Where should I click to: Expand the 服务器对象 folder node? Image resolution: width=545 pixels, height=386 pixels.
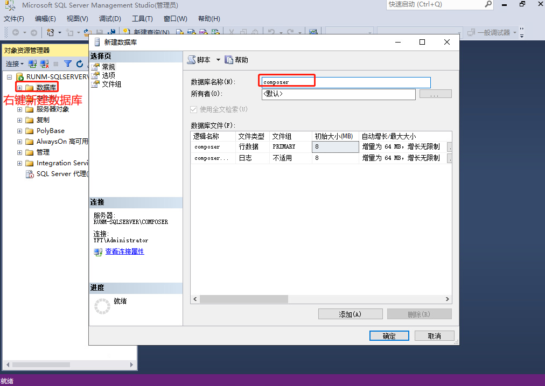[x=20, y=109]
